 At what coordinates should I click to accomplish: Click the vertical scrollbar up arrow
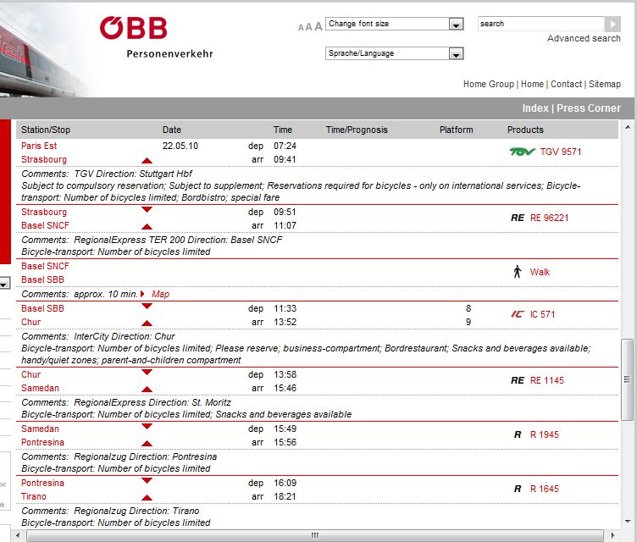pos(628,127)
